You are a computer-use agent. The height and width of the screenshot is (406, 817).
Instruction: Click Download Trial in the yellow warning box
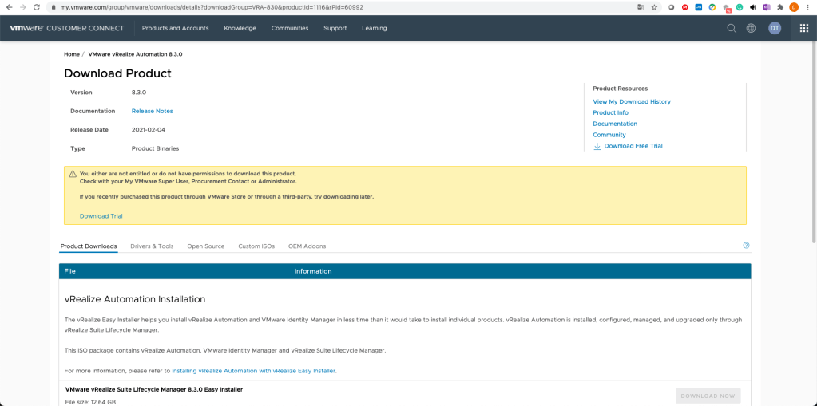click(x=101, y=216)
